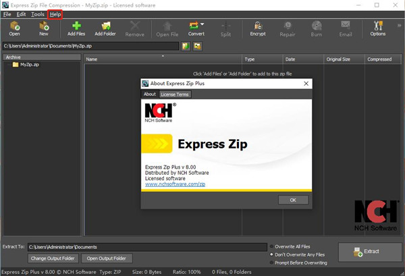Screen dimensions: 405x276
Task: Click '0 Files, 0 Folders' status text
Action: pyautogui.click(x=232, y=272)
